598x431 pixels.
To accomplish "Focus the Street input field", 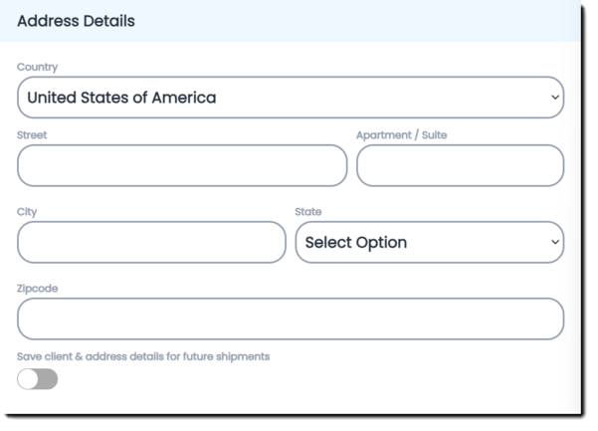I will 182,166.
